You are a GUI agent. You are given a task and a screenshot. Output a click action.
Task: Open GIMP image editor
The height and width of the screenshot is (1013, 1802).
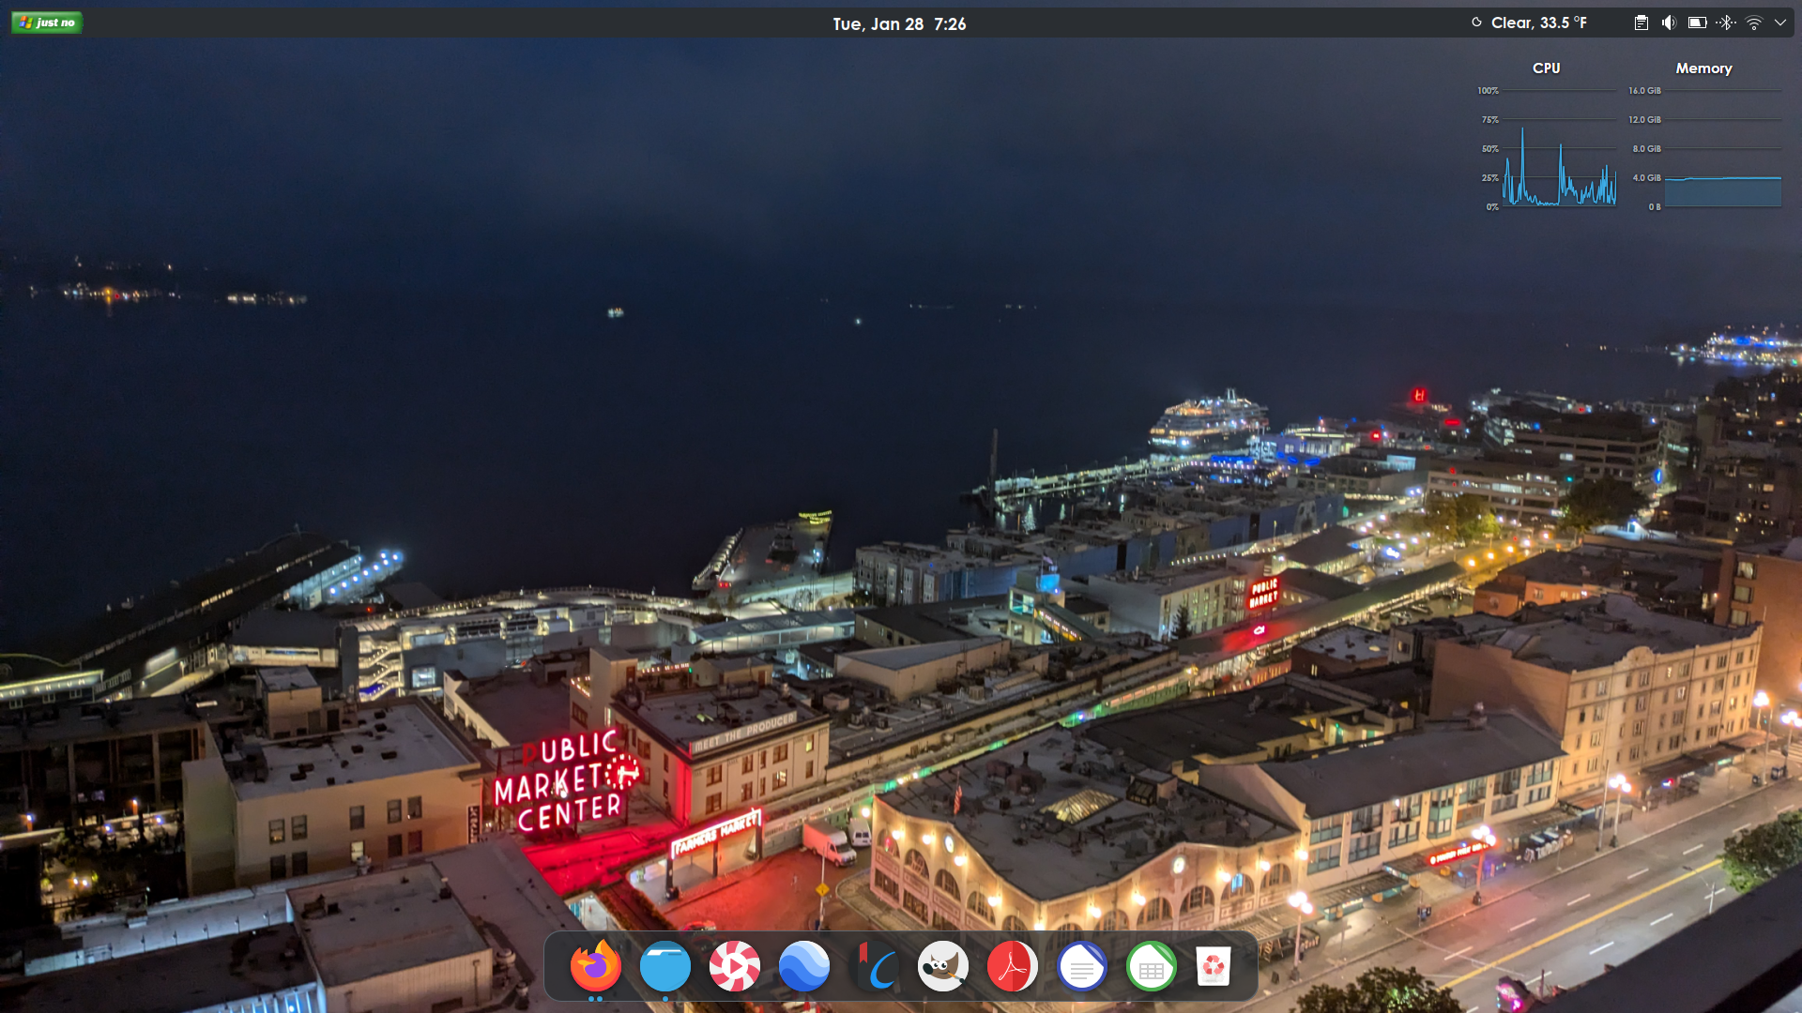pyautogui.click(x=943, y=966)
